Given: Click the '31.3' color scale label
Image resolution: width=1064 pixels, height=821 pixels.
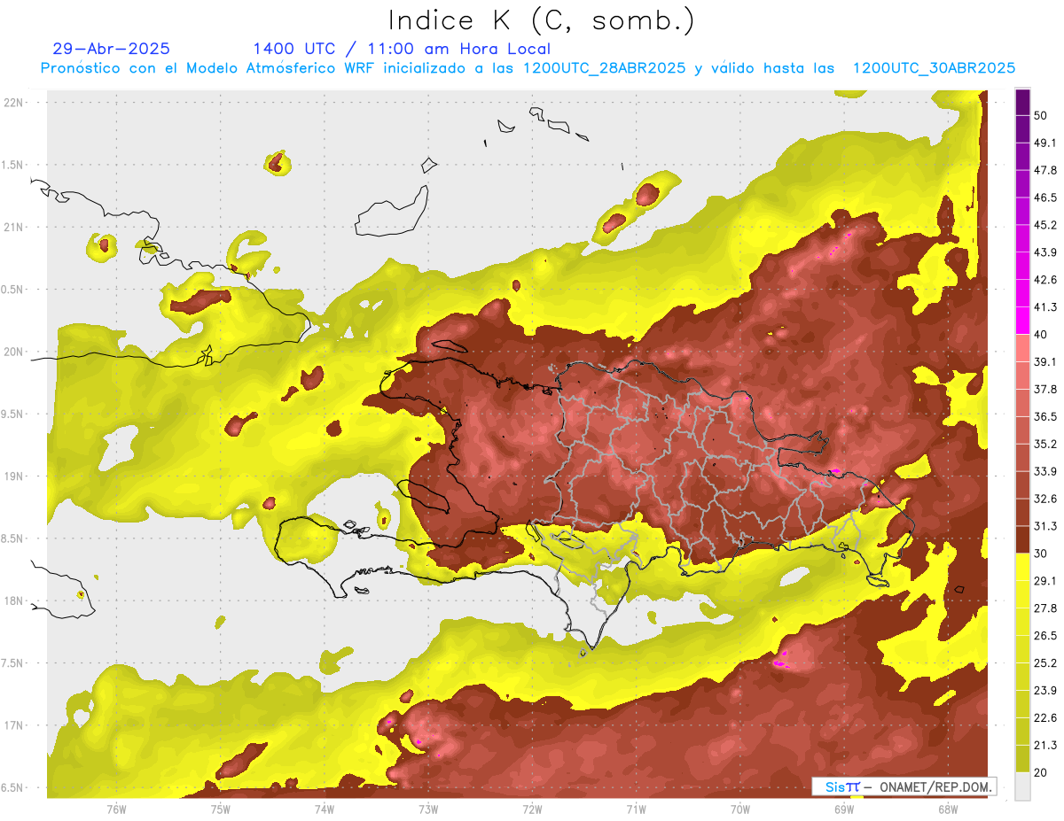Looking at the screenshot, I should click(x=1045, y=526).
